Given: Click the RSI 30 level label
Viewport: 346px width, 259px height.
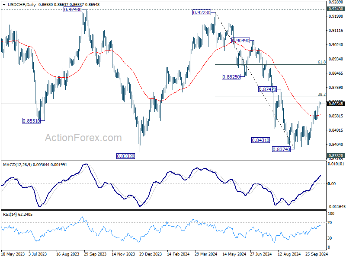Looking at the screenshot, I should tap(330, 238).
